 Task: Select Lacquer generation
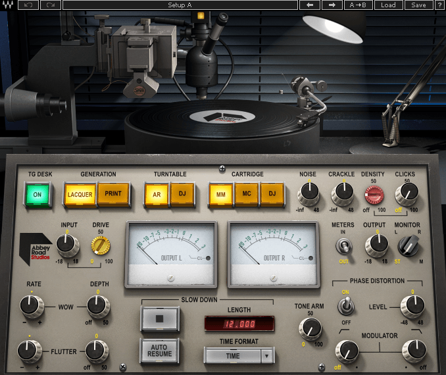80,195
